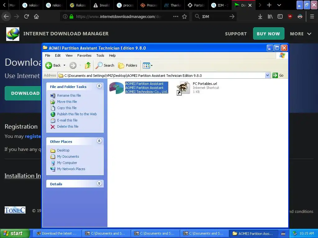
Task: Open the View menu in Explorer
Action: click(x=69, y=55)
